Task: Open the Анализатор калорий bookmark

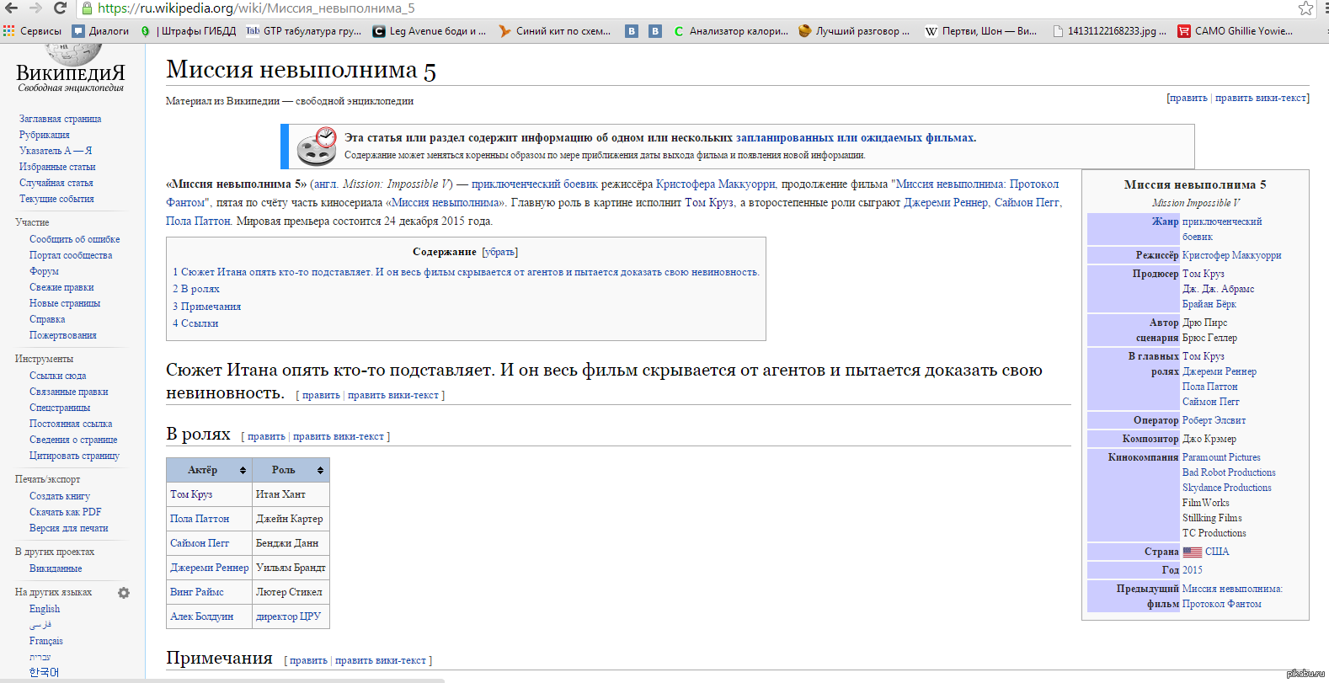Action: click(x=731, y=31)
